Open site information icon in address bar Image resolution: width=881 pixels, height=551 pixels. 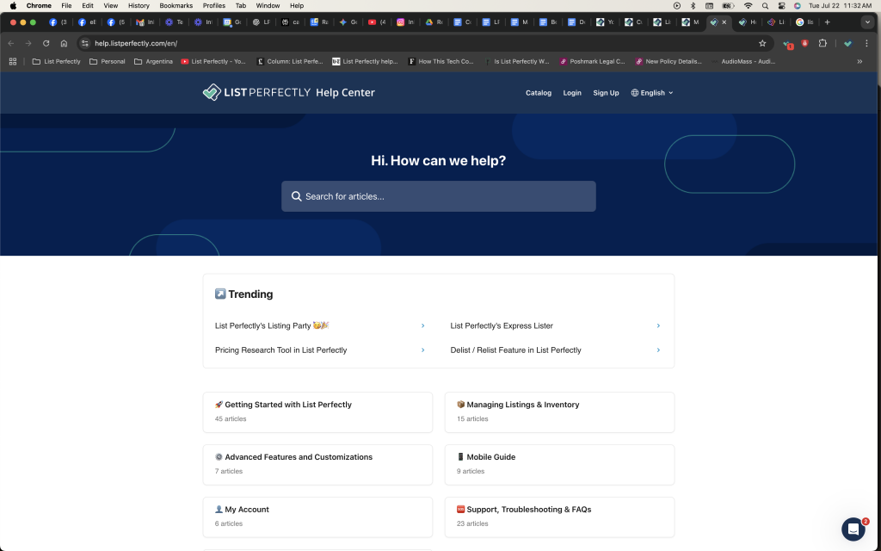(85, 43)
